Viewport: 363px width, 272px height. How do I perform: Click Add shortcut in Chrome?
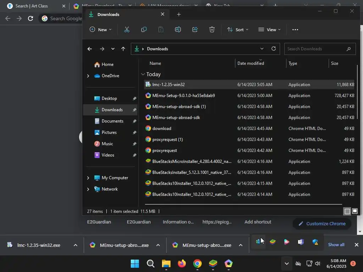258,222
